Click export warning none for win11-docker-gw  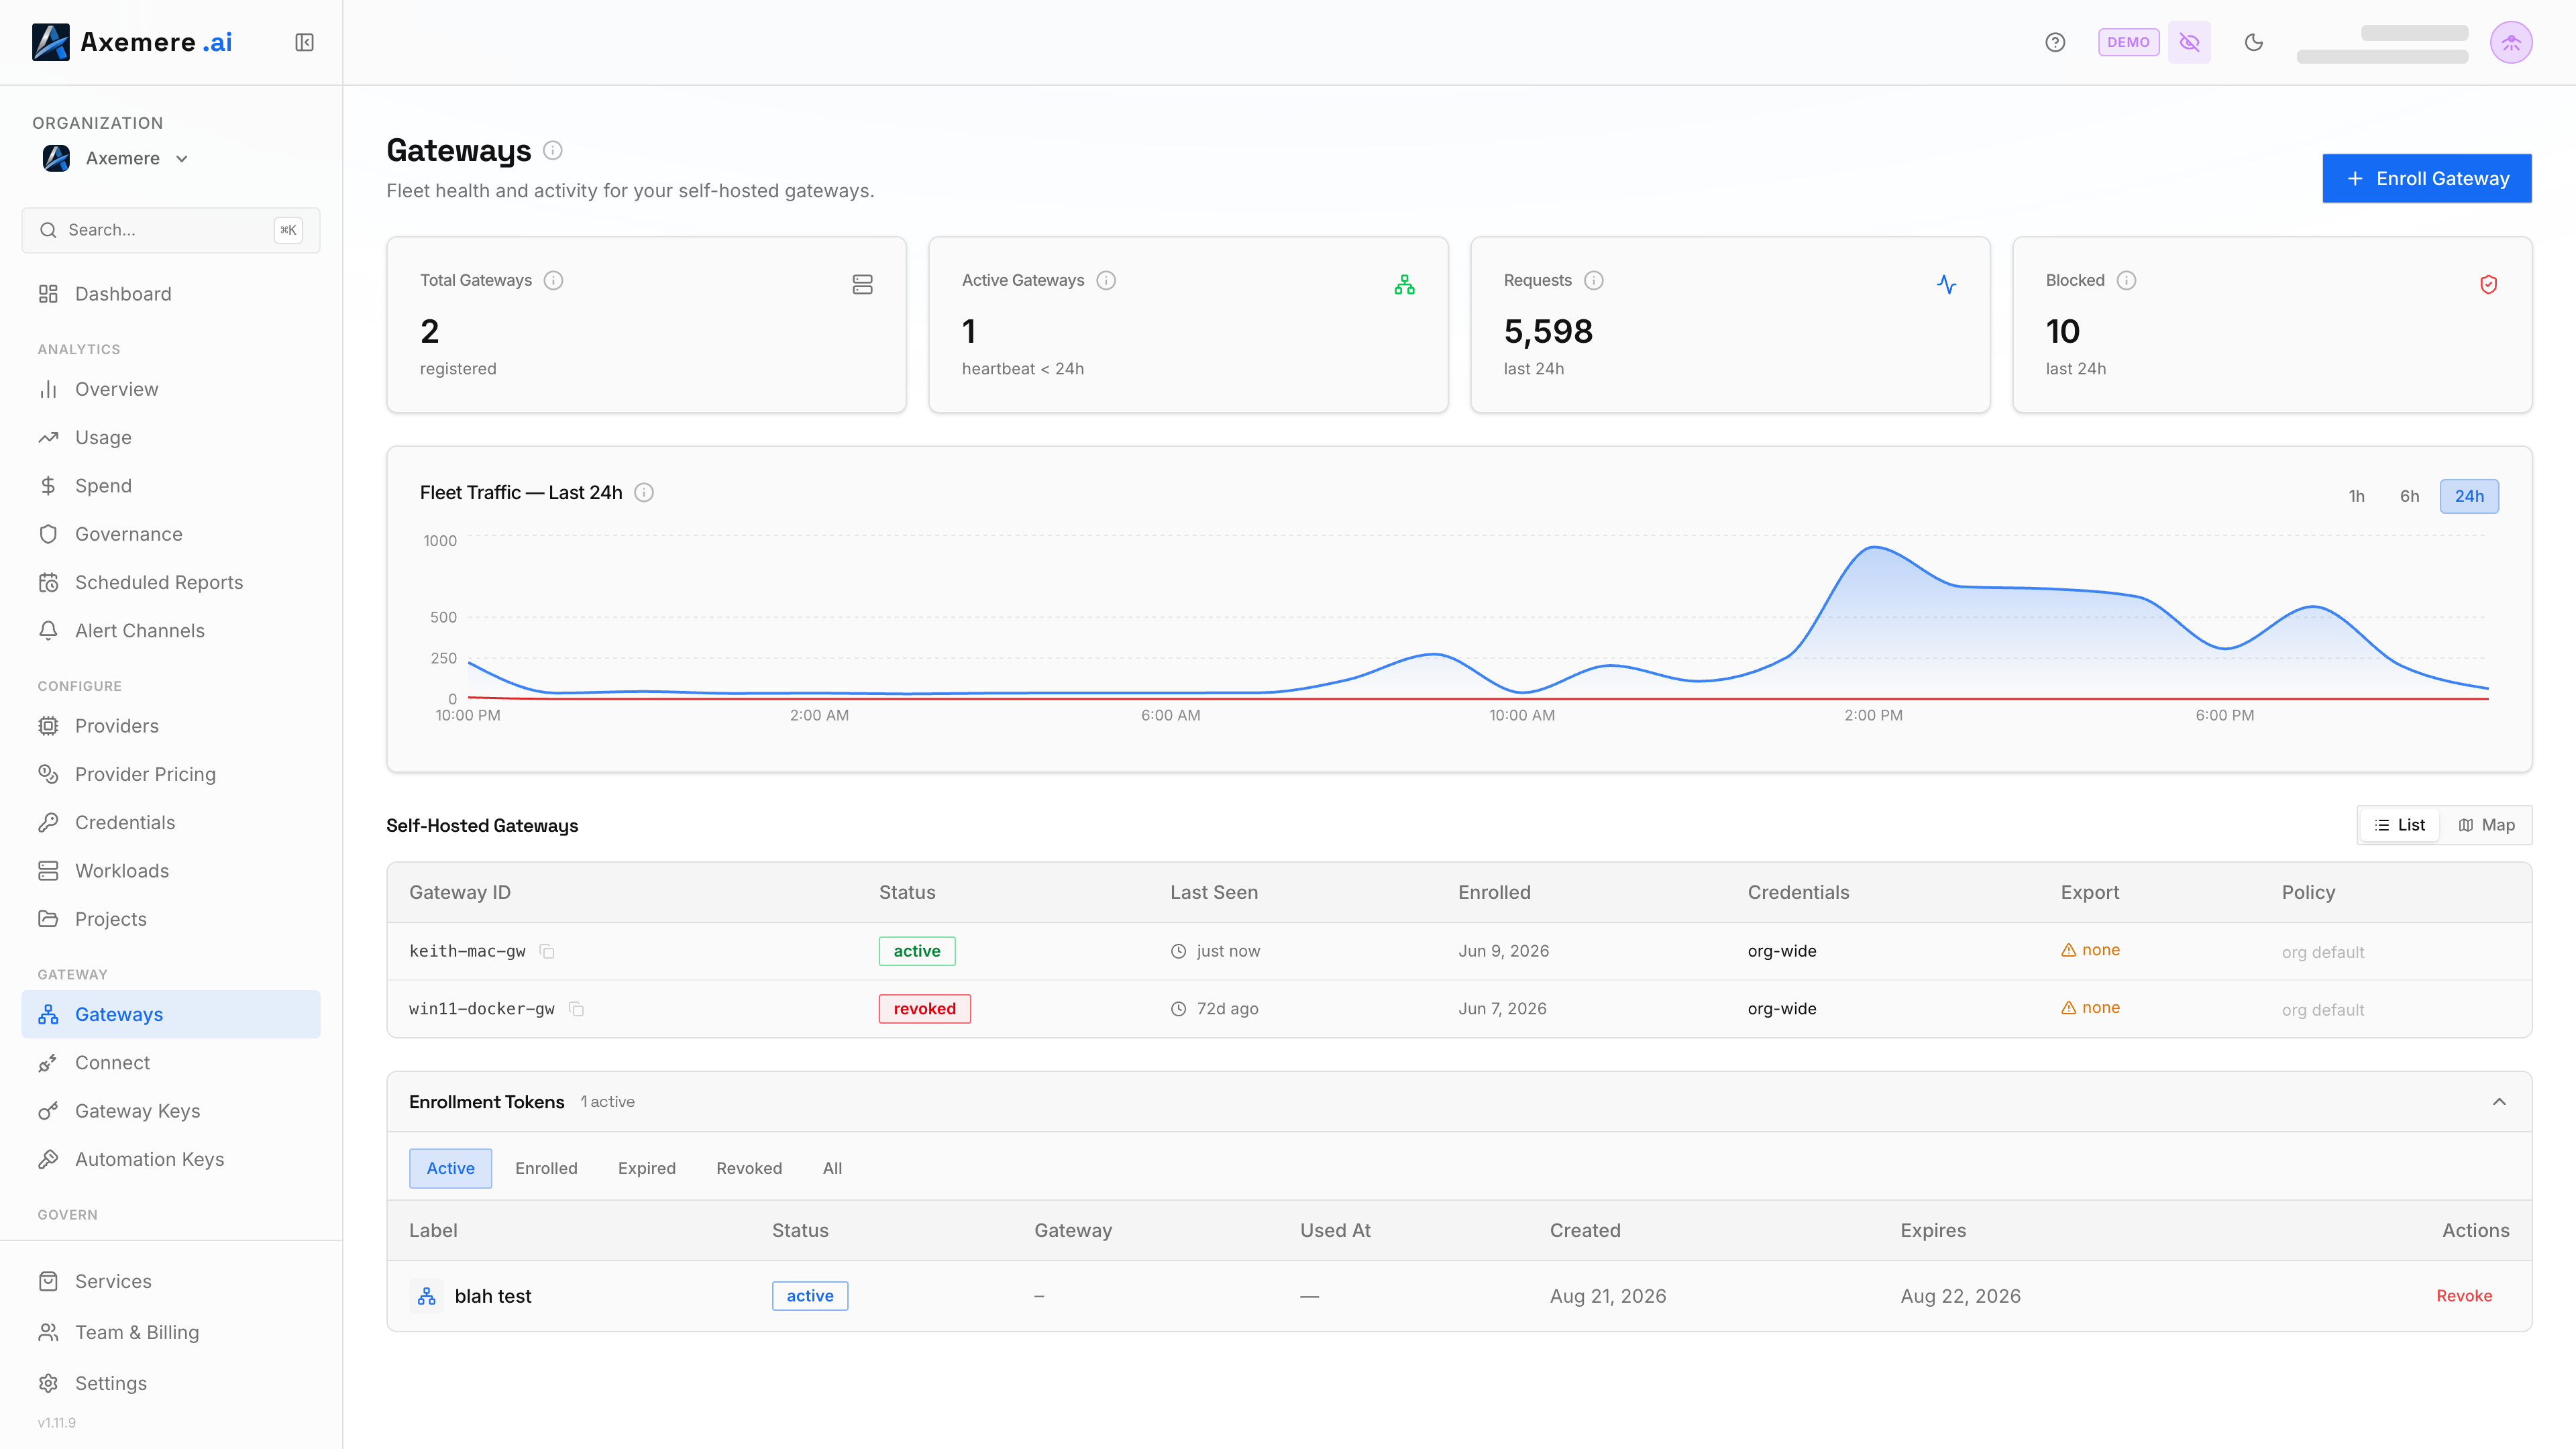(2090, 1008)
